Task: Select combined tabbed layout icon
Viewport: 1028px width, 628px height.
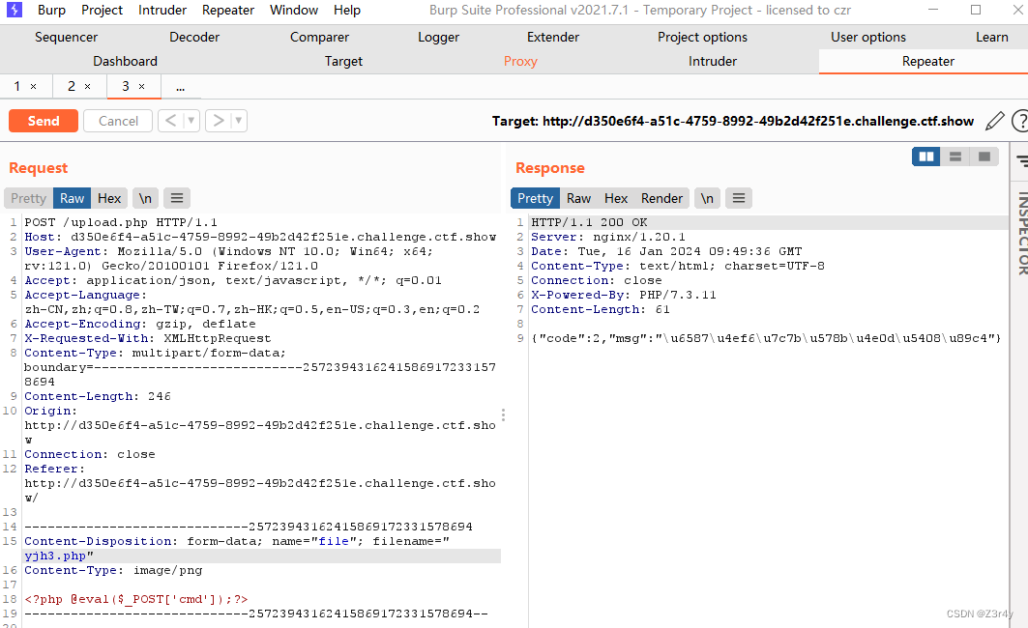Action: [x=984, y=157]
